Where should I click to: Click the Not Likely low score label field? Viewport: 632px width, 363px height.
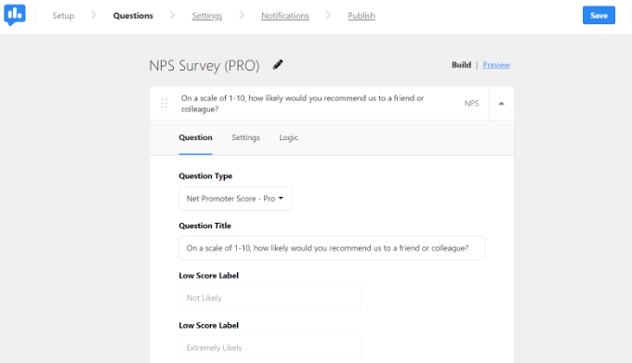click(270, 298)
